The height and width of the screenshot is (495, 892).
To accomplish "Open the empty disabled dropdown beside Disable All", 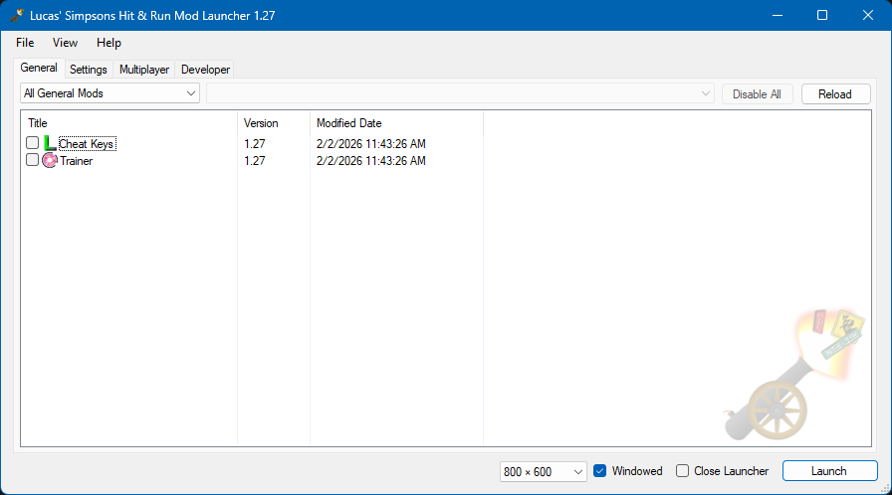I will click(x=460, y=93).
